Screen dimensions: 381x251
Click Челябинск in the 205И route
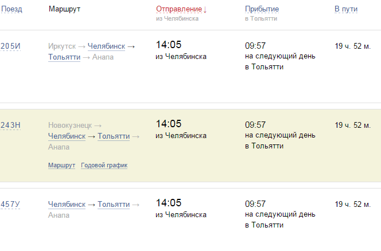click(106, 46)
